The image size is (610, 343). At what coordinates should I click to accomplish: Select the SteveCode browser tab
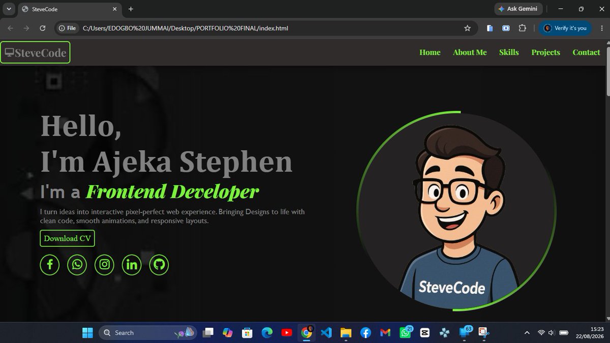69,9
